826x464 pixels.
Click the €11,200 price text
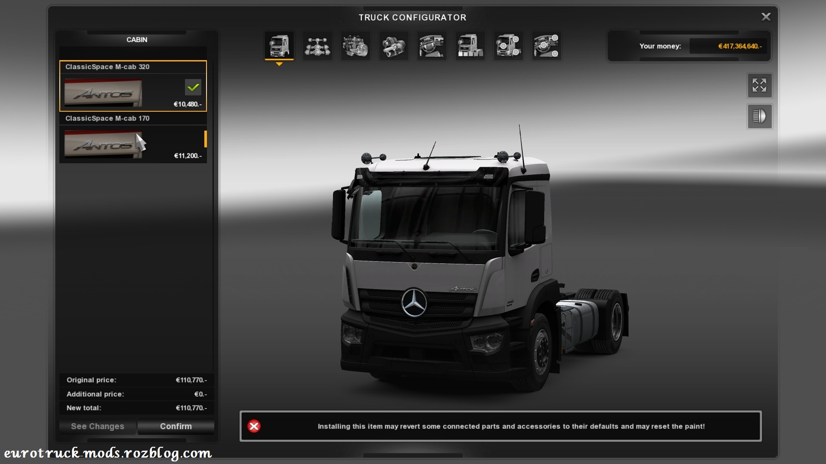pos(188,156)
